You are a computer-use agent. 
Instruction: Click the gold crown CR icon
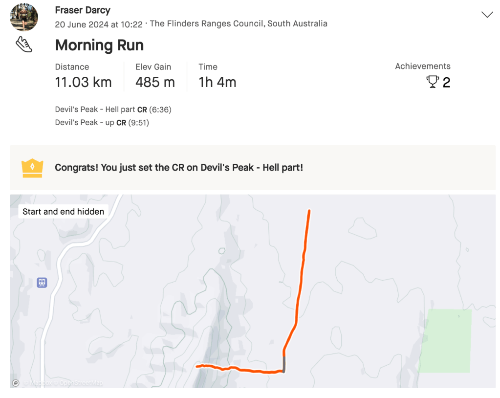tap(33, 168)
